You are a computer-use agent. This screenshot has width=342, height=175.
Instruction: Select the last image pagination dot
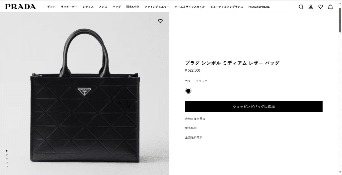7,167
